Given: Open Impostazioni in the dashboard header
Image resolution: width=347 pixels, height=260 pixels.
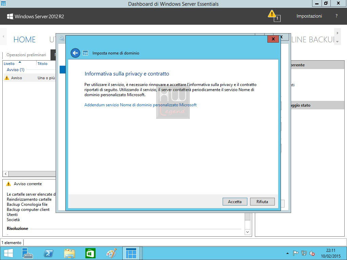Looking at the screenshot, I should tap(309, 16).
